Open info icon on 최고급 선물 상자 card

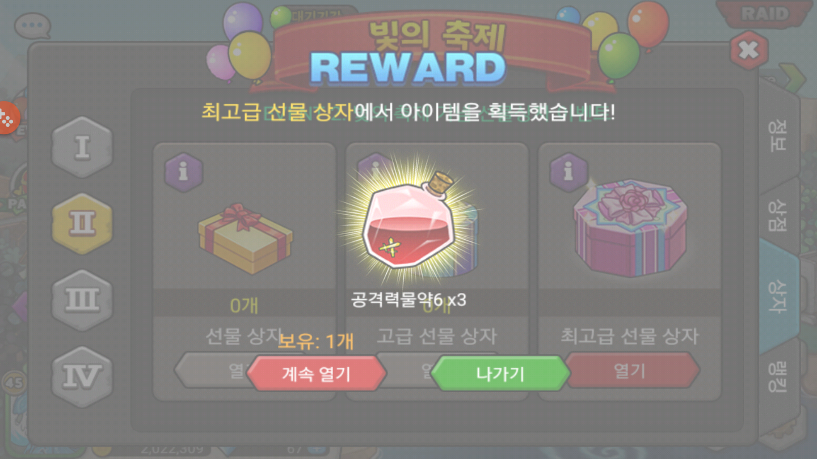click(568, 172)
